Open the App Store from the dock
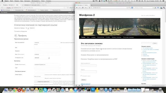The image size is (166, 93). point(75,90)
